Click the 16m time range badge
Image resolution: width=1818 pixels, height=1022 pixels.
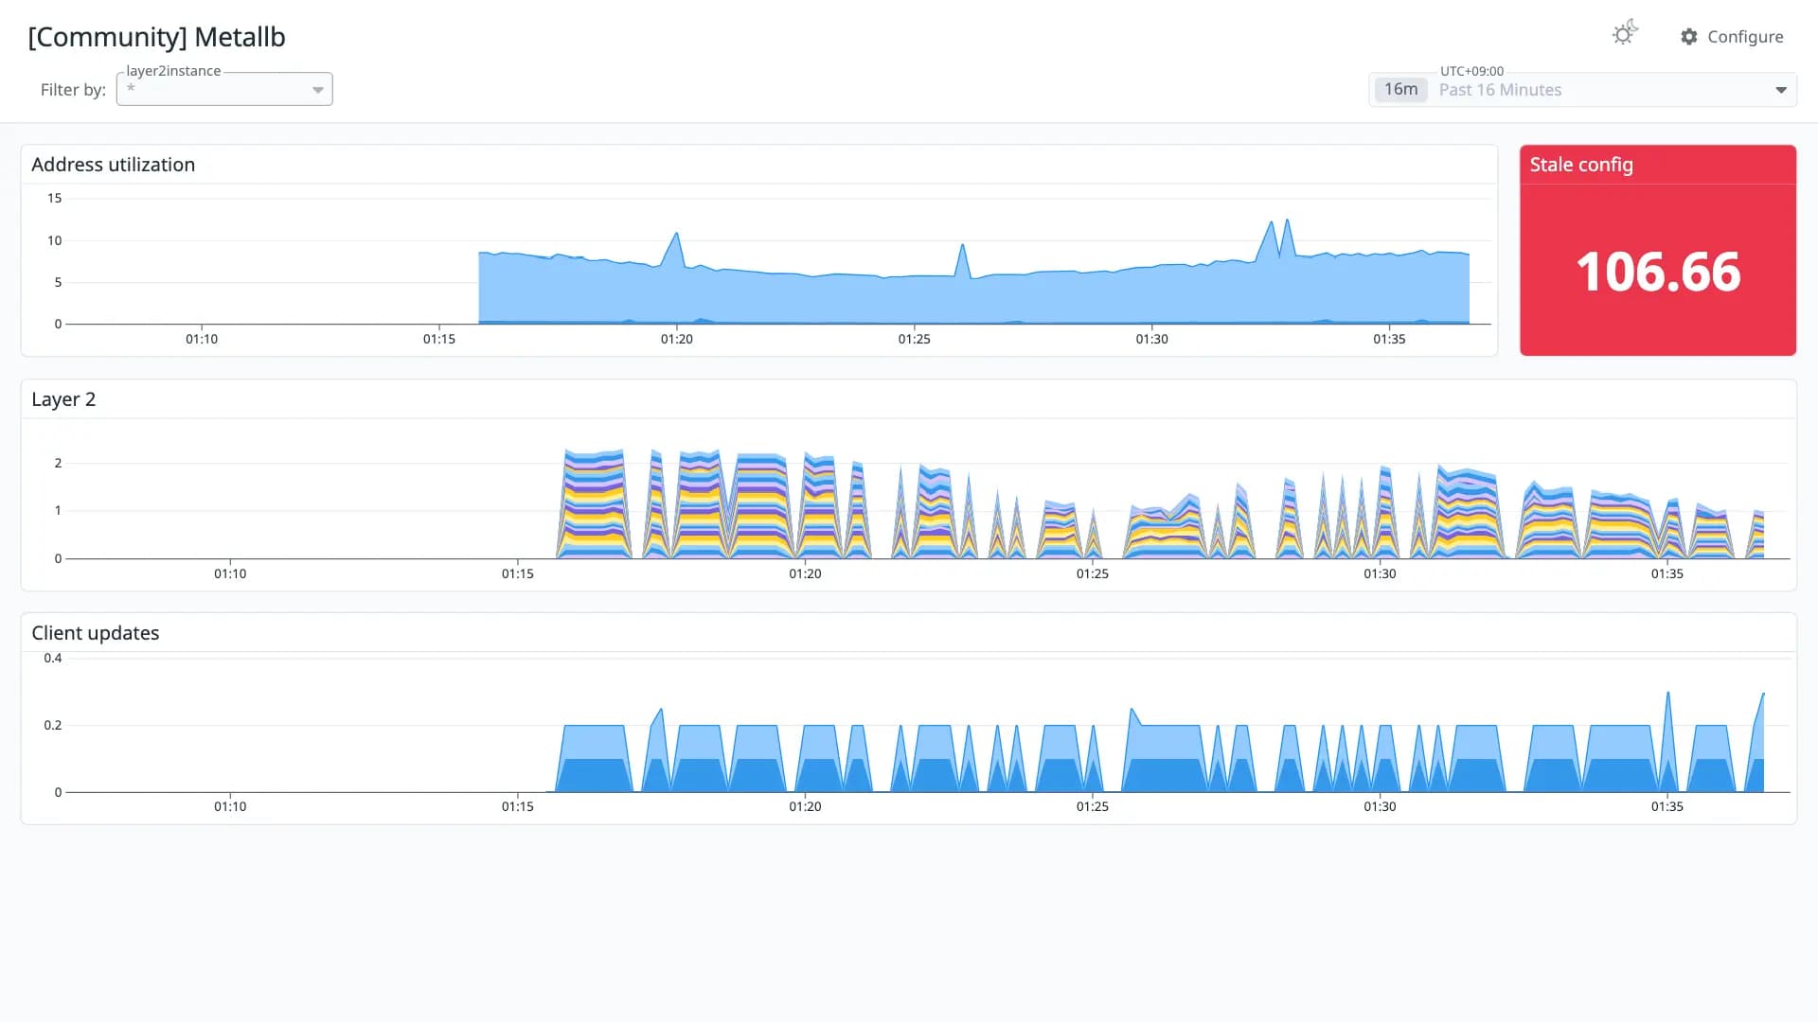(1400, 90)
